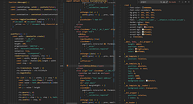Toggle Replace chevron in find widget
This screenshot has width=193, height=104.
[139, 2]
